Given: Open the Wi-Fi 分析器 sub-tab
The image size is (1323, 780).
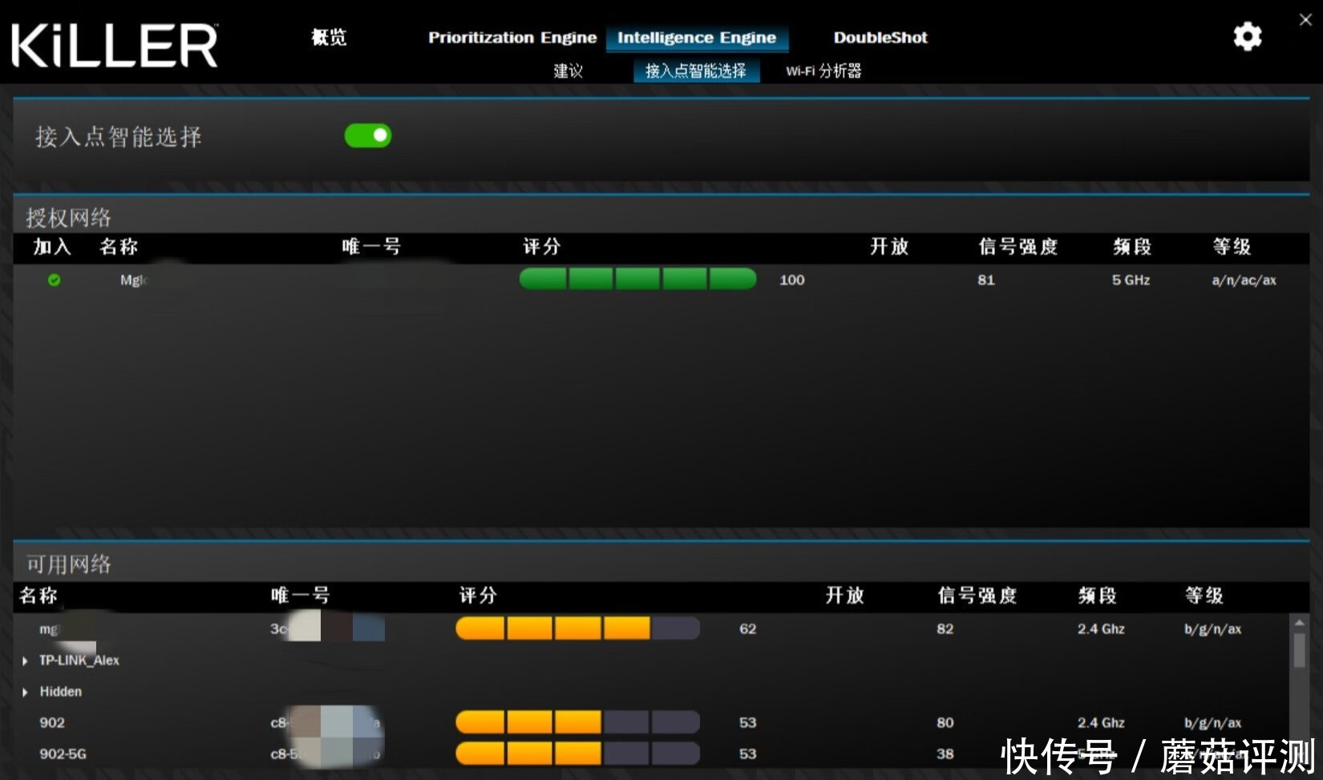Looking at the screenshot, I should [823, 71].
